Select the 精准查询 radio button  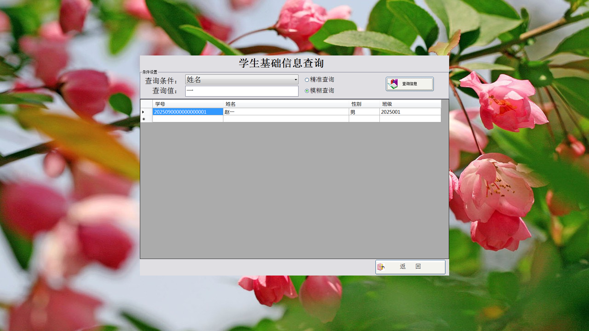[x=307, y=80]
